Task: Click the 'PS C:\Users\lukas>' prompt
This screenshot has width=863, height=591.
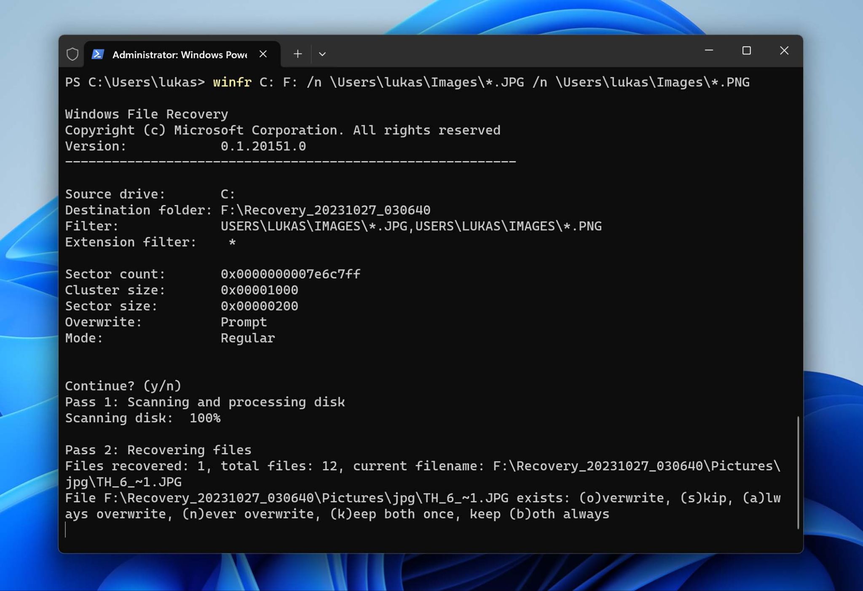Action: [x=135, y=82]
